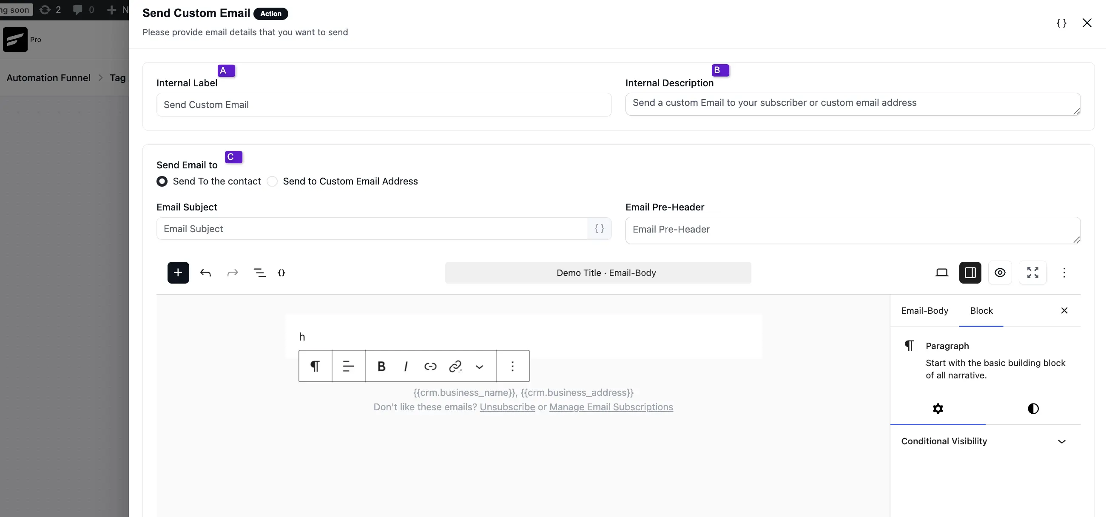Screen dimensions: 1106x517
Task: Open the text alignment options
Action: pos(348,366)
